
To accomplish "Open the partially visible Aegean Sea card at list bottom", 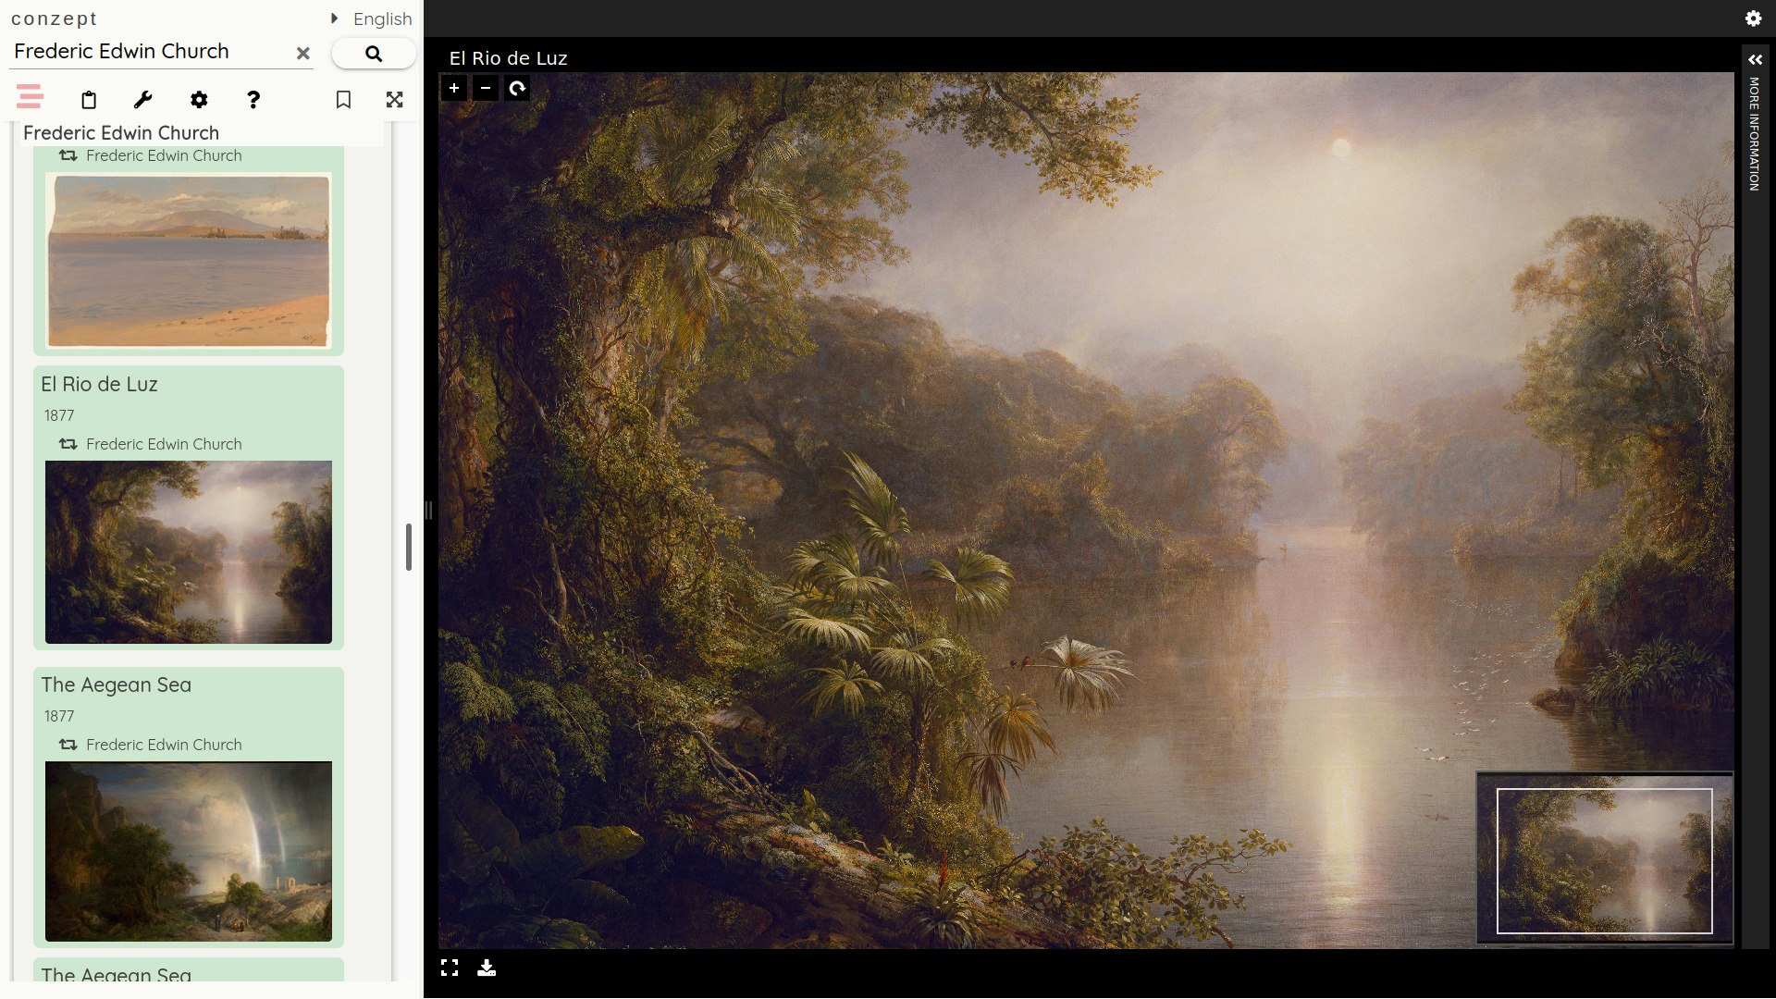I will [x=189, y=971].
